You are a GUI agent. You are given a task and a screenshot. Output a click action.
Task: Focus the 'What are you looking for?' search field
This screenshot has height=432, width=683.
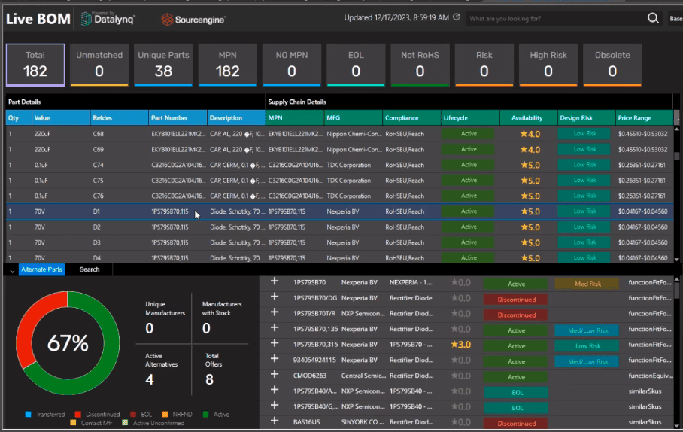pos(555,18)
